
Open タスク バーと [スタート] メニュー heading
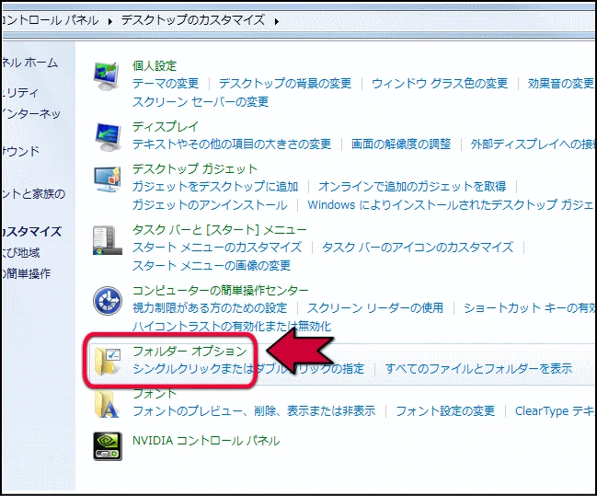(x=220, y=229)
